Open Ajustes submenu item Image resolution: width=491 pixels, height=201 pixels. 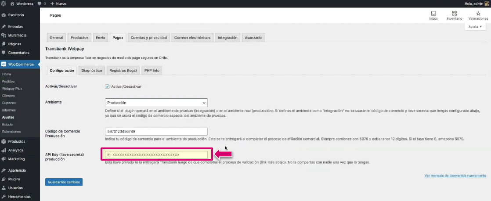[8, 118]
